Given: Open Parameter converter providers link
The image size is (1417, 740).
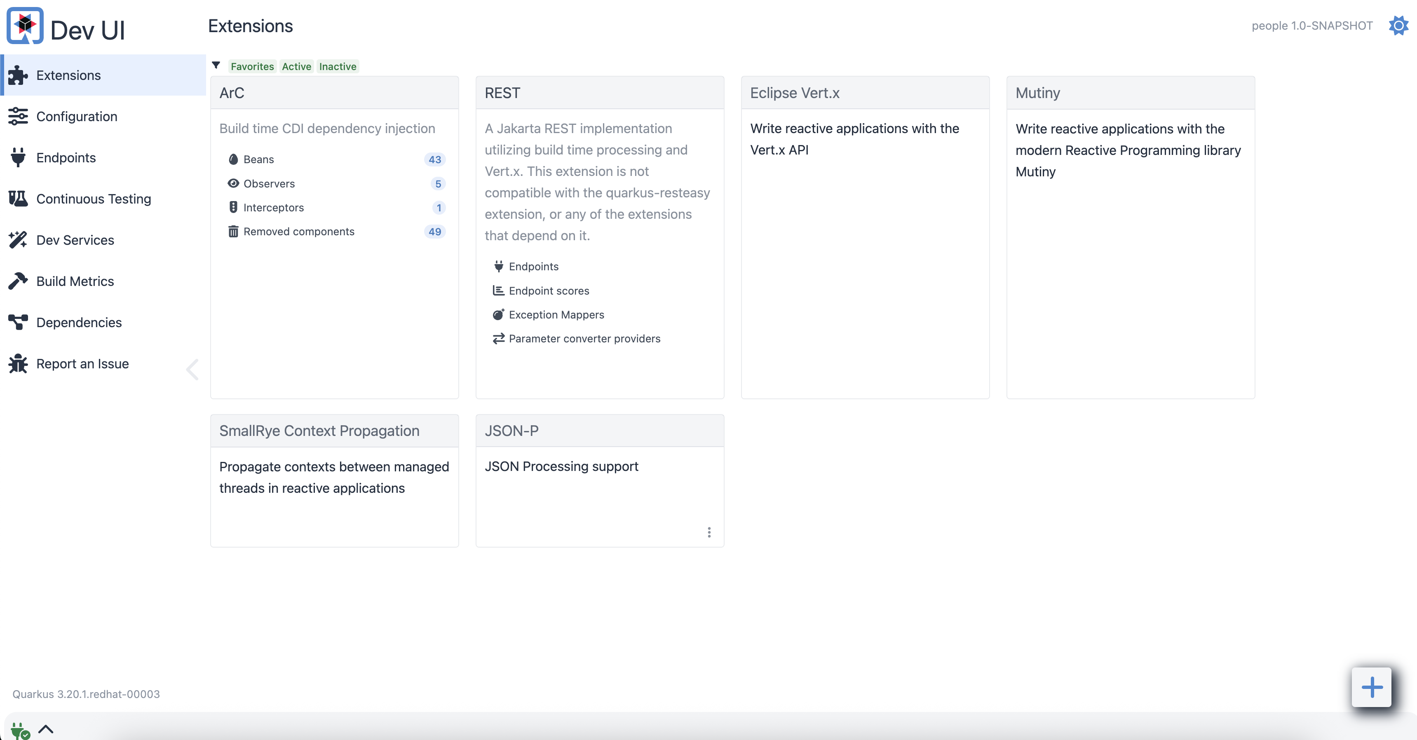Looking at the screenshot, I should click(x=584, y=339).
